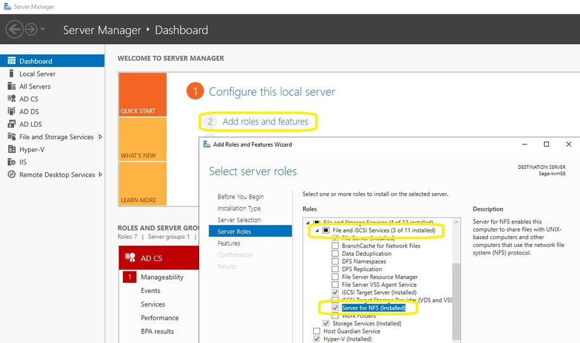Select the WHAT'S NEW tile

tap(143, 139)
